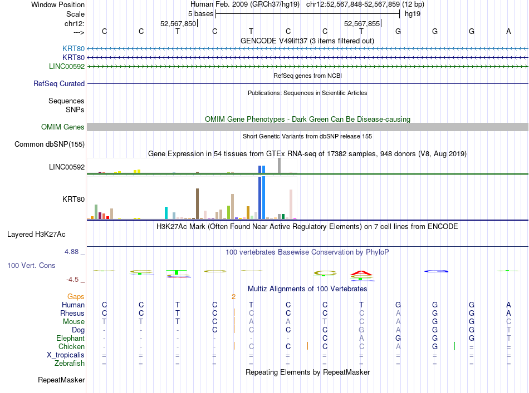Click the gray bar in LINC00592 expression chart
Image resolution: width=529 pixels, height=393 pixels.
279,165
